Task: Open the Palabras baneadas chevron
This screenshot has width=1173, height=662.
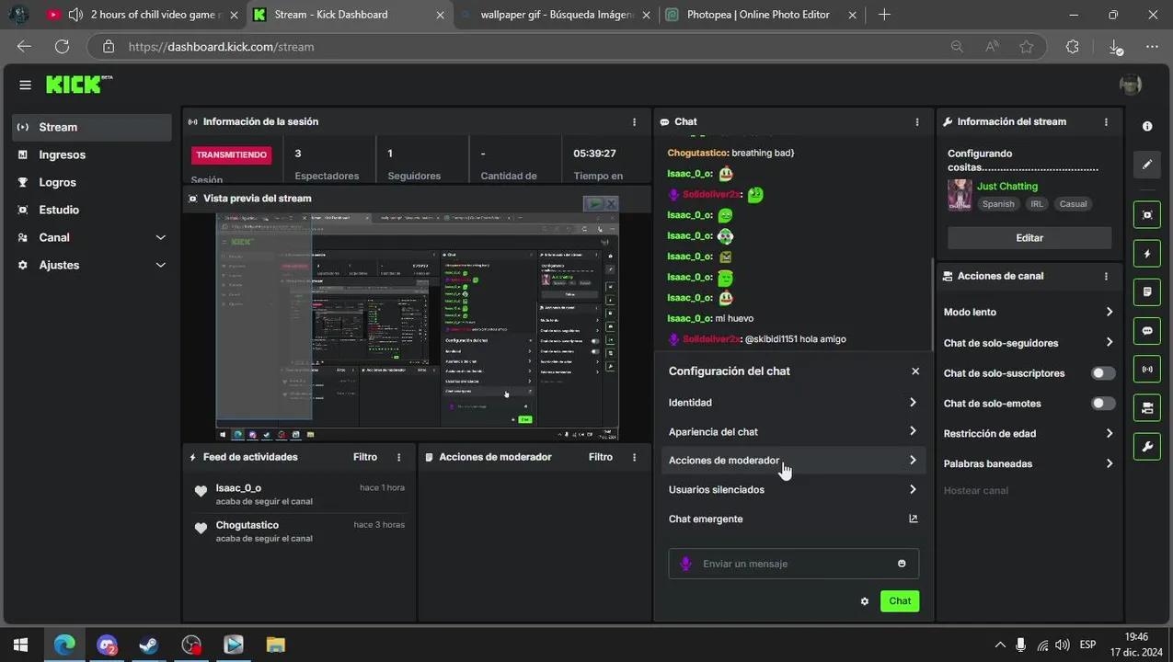Action: 1109,463
